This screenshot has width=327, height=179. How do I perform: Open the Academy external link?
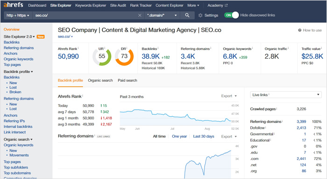coord(218,6)
